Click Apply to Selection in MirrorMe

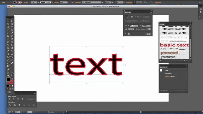[132, 21]
